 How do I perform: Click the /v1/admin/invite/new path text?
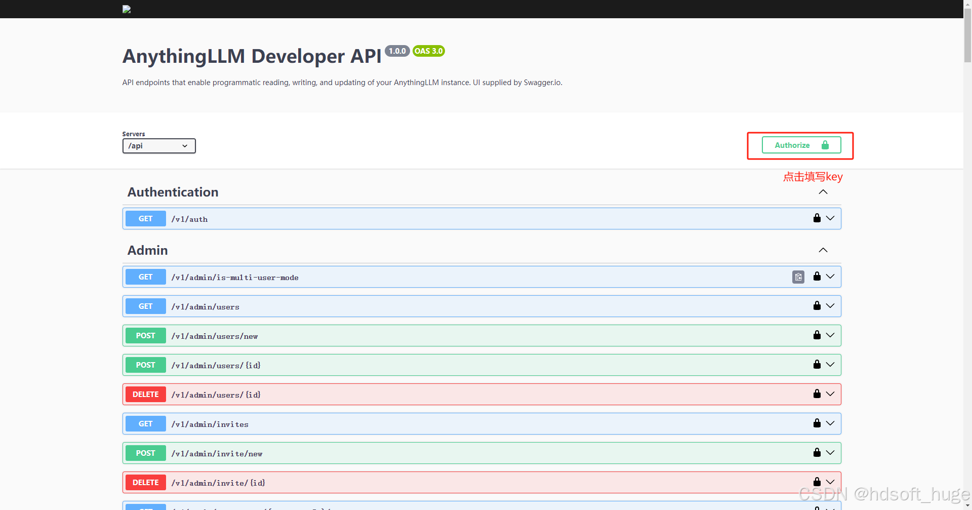point(217,454)
